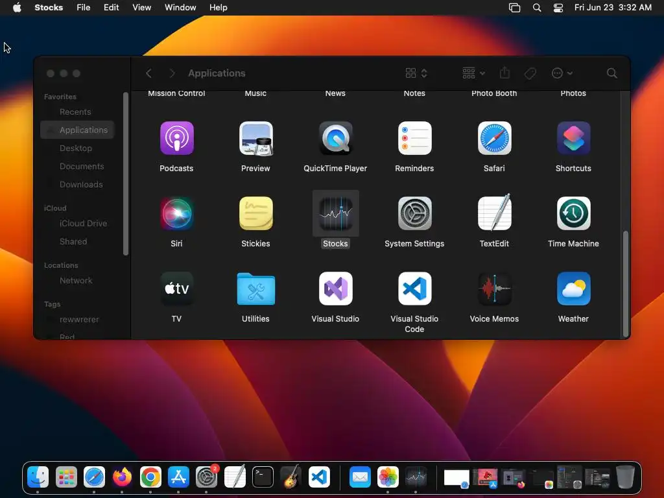Open the icon view switcher dropdown
The height and width of the screenshot is (498, 664).
(416, 73)
